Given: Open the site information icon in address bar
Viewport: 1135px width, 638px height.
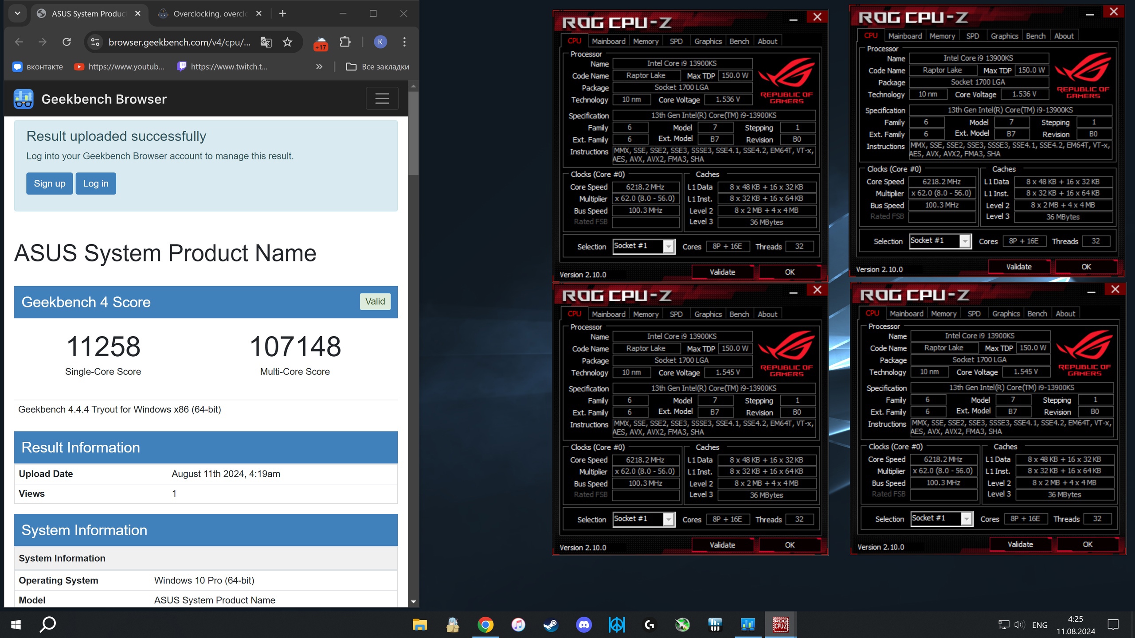Looking at the screenshot, I should [x=95, y=42].
